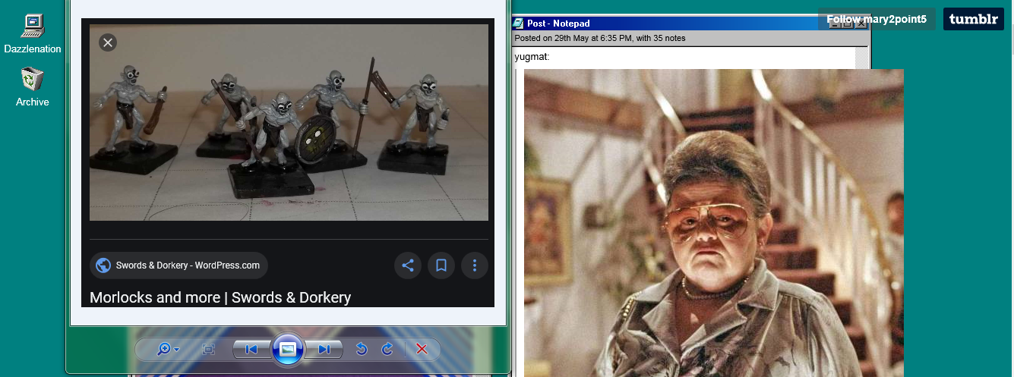Go to the next image in the viewer
This screenshot has width=1014, height=377.
click(x=325, y=349)
